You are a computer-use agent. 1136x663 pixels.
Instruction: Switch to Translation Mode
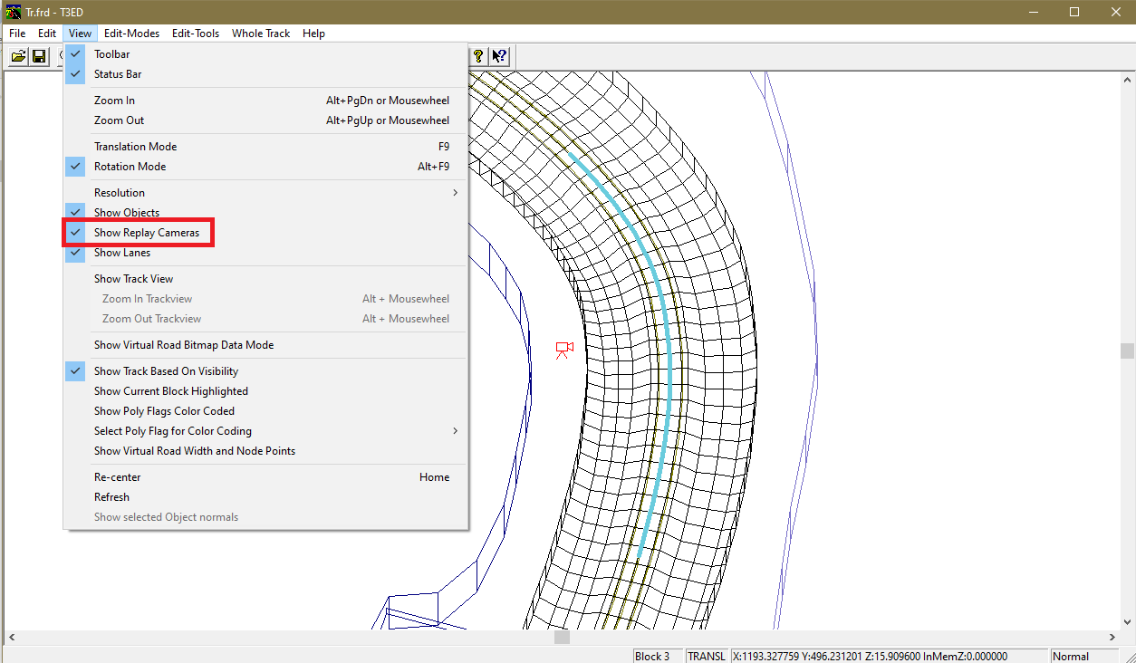click(265, 147)
